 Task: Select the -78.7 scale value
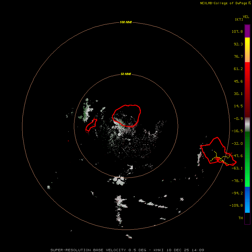click(x=237, y=181)
